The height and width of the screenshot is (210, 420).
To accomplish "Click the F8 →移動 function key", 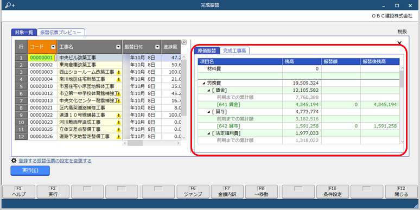I will tap(262, 192).
